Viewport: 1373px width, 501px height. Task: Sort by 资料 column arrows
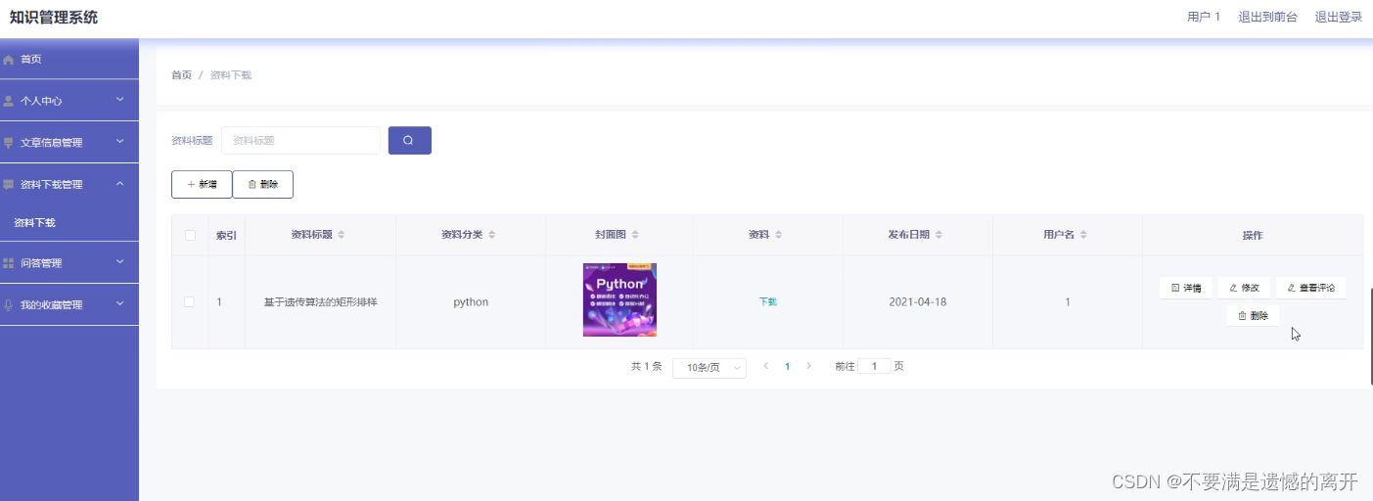pos(779,235)
